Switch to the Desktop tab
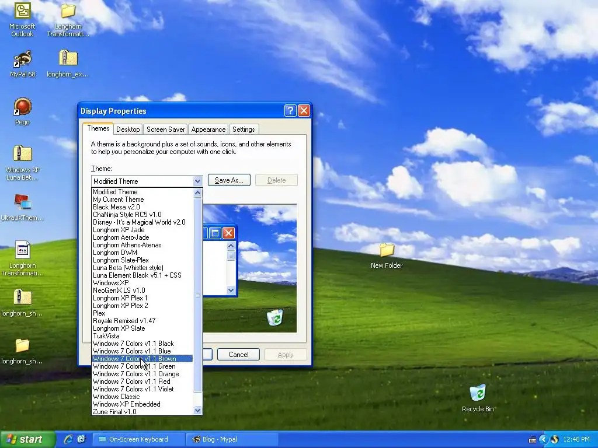The height and width of the screenshot is (448, 598). [128, 129]
